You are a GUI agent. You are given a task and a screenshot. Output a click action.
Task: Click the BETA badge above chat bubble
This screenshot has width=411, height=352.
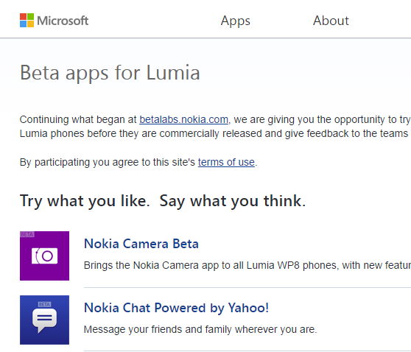pyautogui.click(x=44, y=304)
